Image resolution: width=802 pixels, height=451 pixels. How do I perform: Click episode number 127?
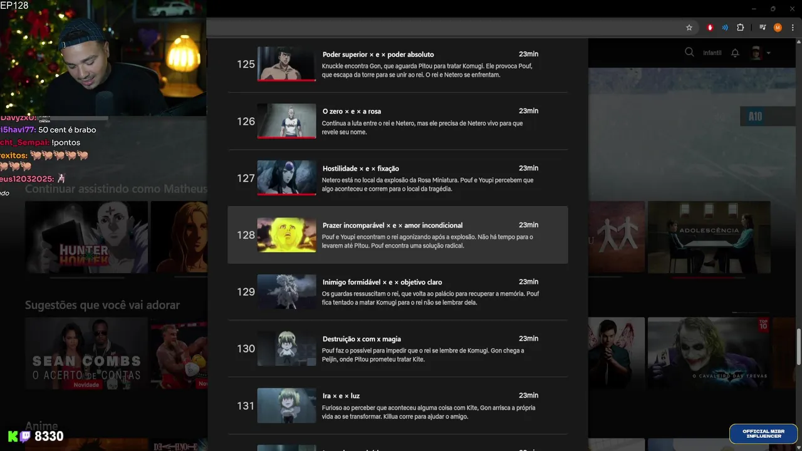click(246, 178)
